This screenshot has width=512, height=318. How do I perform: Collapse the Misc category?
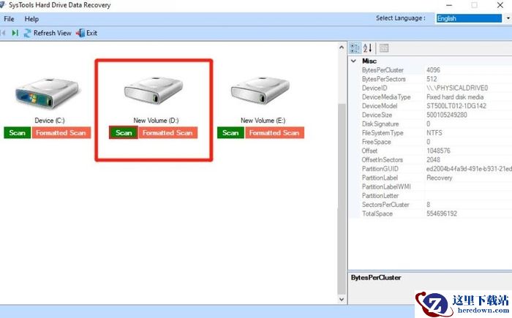pos(353,61)
